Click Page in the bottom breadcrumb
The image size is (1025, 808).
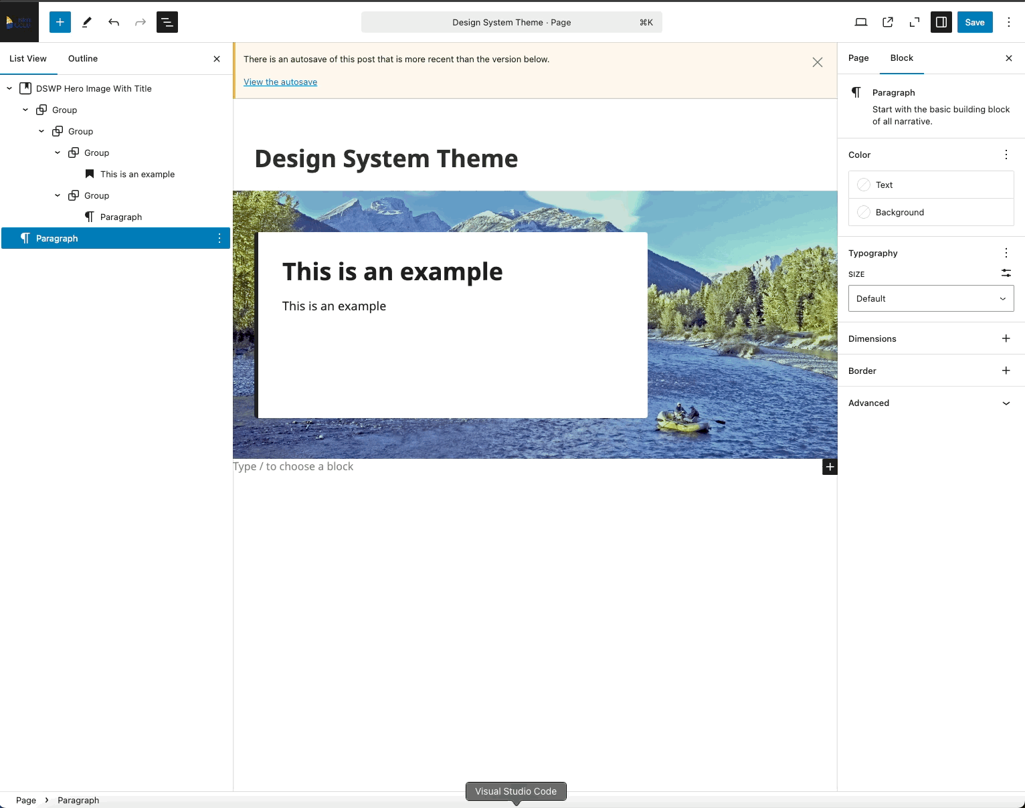tap(26, 800)
